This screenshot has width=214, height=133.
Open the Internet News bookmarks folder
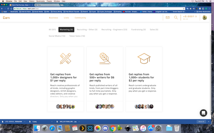pyautogui.click(x=25, y=12)
